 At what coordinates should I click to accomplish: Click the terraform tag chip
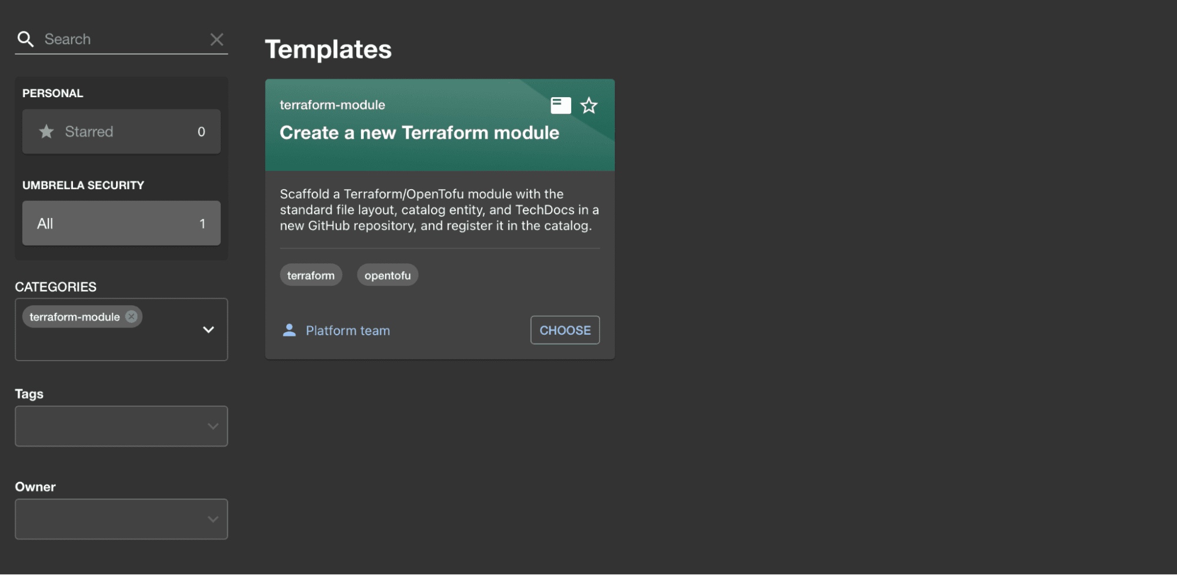coord(311,275)
